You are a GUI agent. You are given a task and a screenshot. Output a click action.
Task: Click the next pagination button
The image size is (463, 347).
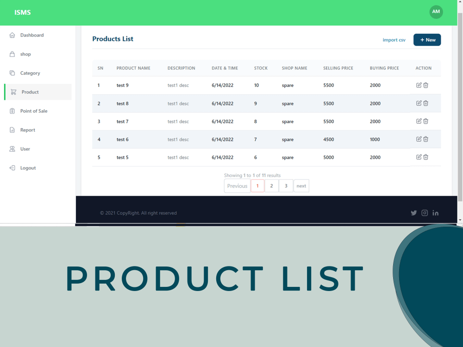[x=301, y=186]
